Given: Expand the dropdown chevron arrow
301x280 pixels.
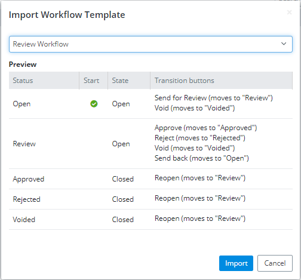Looking at the screenshot, I should point(284,44).
